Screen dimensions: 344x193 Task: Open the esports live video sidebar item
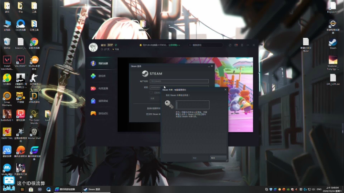[100, 88]
